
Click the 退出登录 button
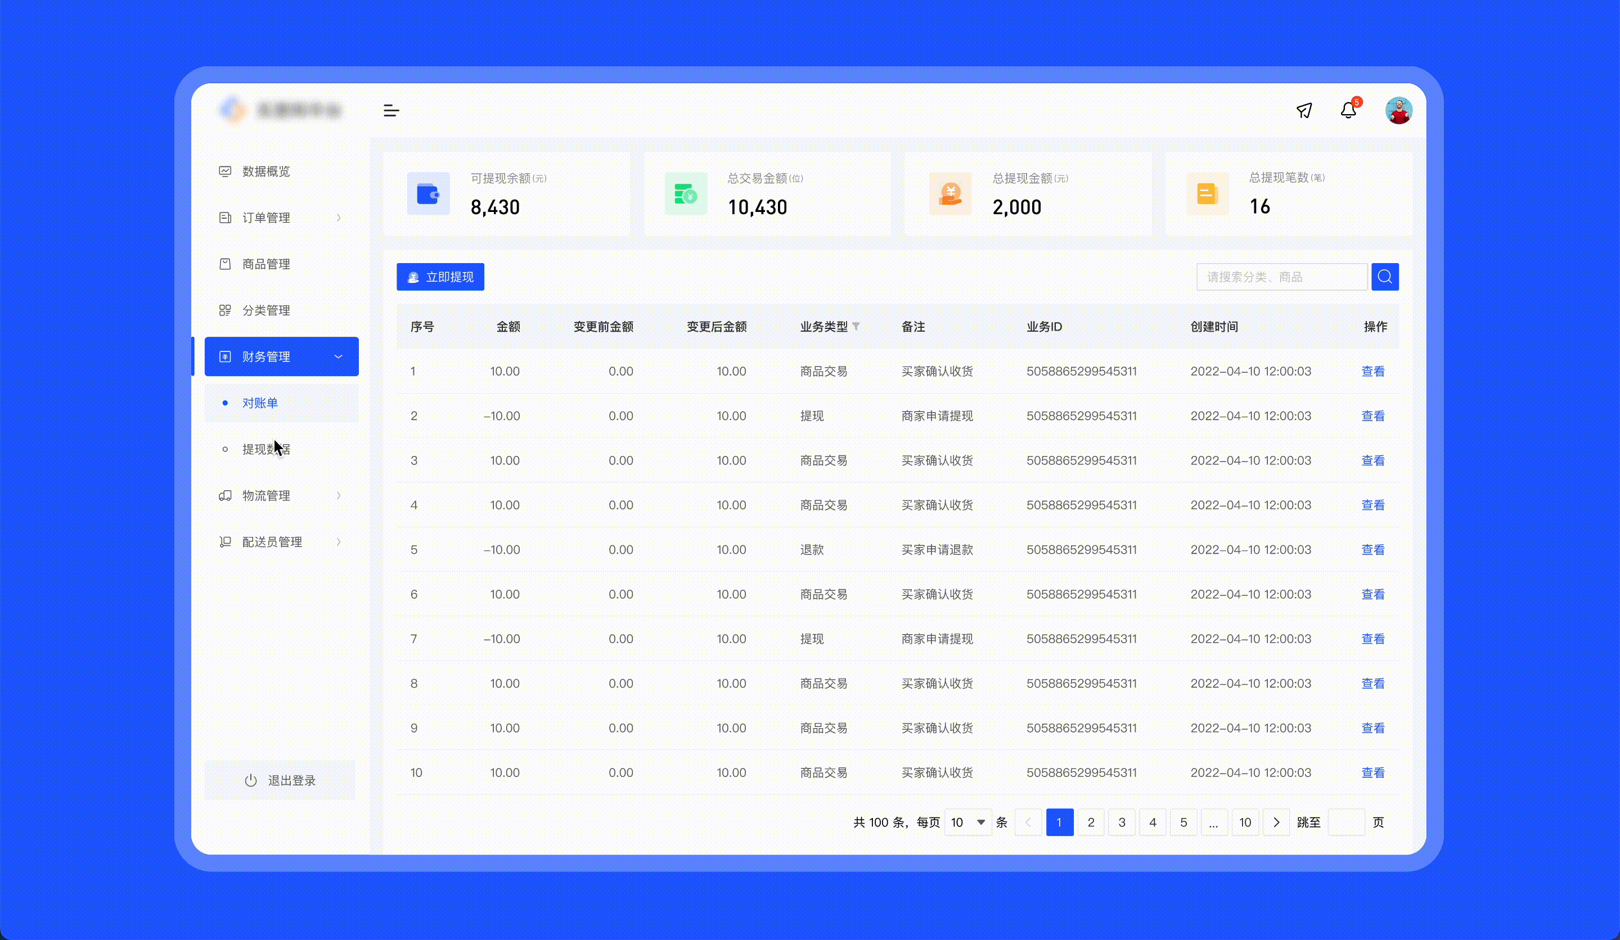pos(280,780)
